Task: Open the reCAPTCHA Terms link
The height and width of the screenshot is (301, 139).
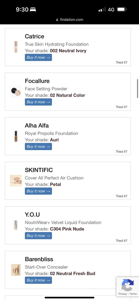Action: coord(133,294)
